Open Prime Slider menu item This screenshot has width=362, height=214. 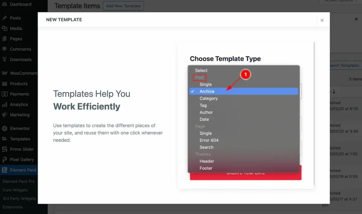coord(22,149)
